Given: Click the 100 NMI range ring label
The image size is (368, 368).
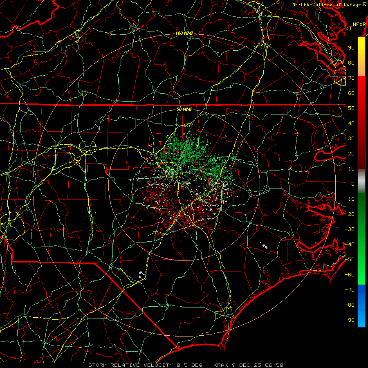Looking at the screenshot, I should pyautogui.click(x=184, y=34).
